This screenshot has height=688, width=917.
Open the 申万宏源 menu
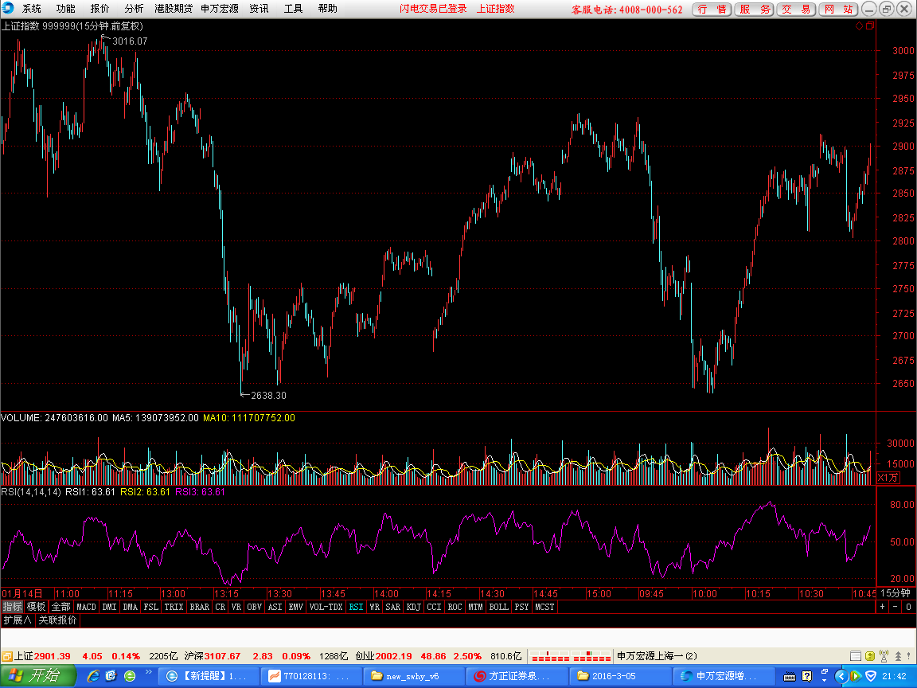pos(220,9)
